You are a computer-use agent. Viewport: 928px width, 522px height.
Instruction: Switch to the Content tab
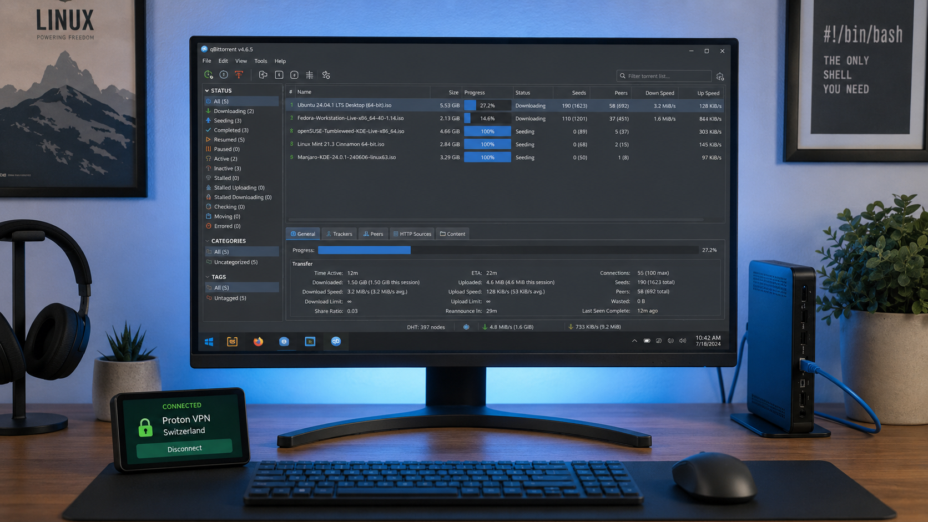click(x=452, y=234)
